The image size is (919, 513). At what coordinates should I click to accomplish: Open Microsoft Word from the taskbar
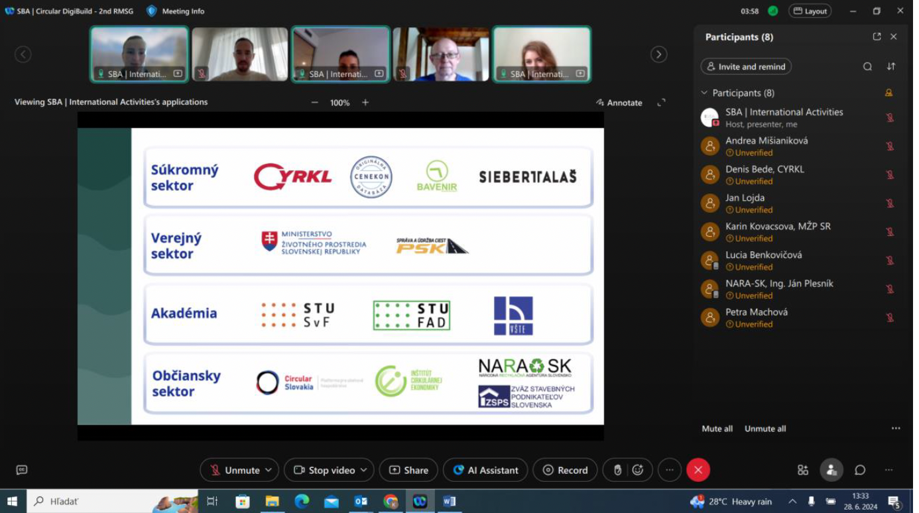point(450,501)
